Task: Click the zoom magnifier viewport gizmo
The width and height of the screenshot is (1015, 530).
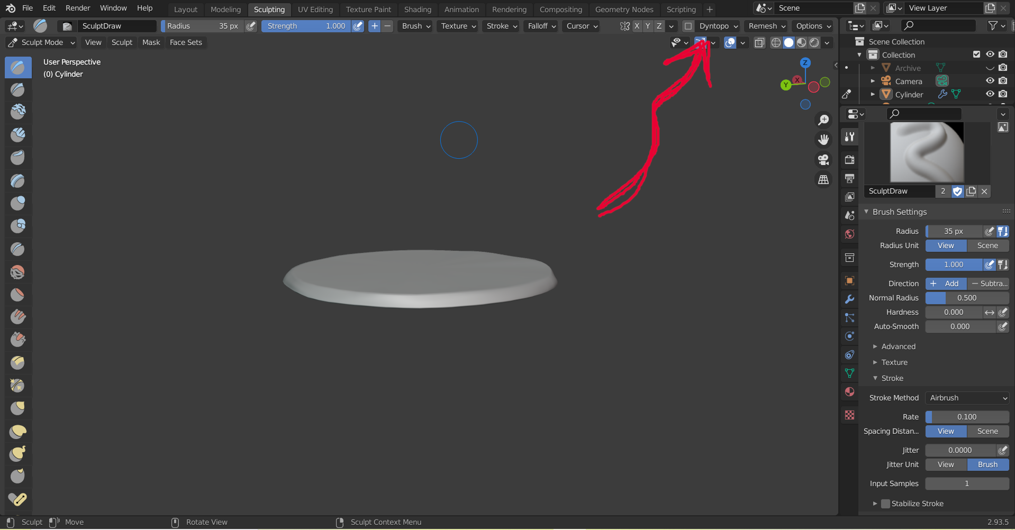Action: 823,120
